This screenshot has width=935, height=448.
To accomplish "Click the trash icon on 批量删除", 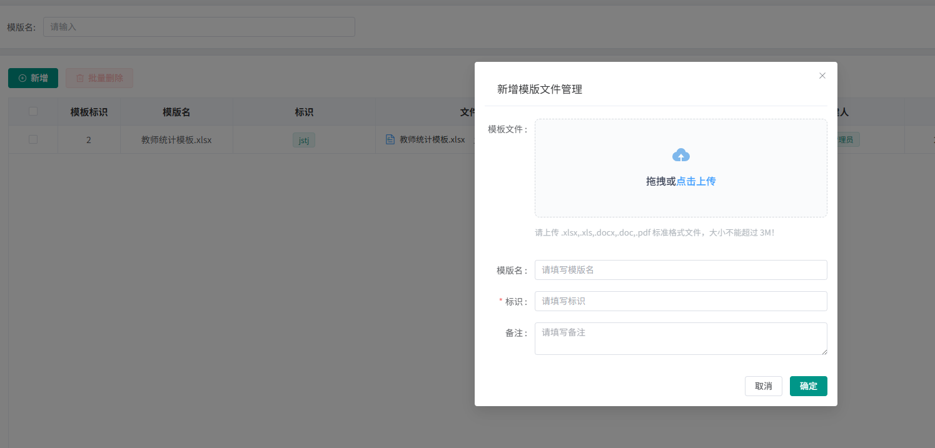I will pyautogui.click(x=80, y=78).
